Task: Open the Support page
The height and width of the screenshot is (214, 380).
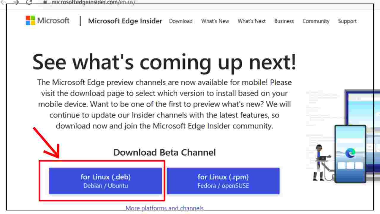Action: coord(347,21)
